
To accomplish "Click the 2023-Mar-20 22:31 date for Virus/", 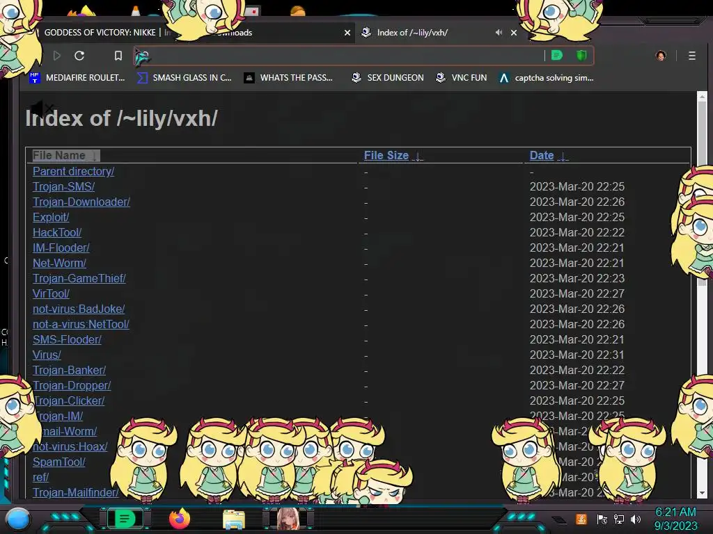I will (577, 355).
